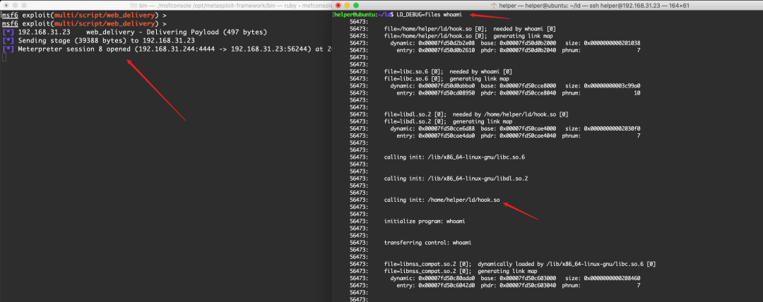Click 'file=libnss_compat.so.2 [0]; generating link map' line
Screen dimensions: 763x302
point(461,272)
